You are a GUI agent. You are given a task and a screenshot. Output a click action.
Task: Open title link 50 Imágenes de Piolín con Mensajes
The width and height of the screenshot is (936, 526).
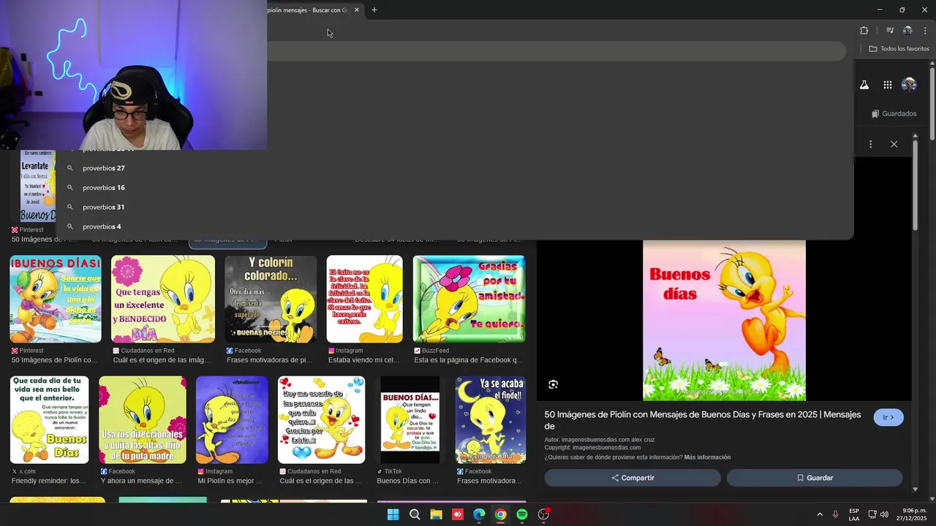pos(702,420)
